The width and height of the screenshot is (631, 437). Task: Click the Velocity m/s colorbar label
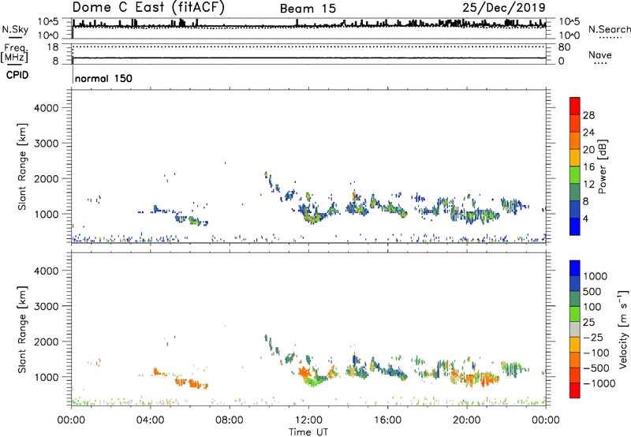(x=623, y=329)
